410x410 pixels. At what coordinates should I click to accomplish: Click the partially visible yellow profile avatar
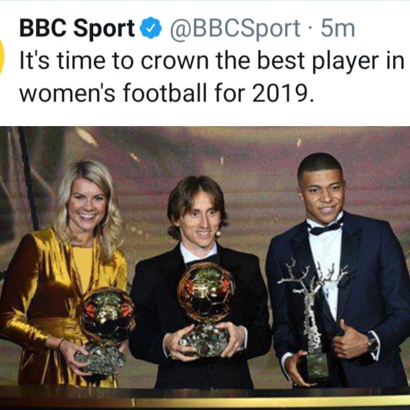[2, 56]
